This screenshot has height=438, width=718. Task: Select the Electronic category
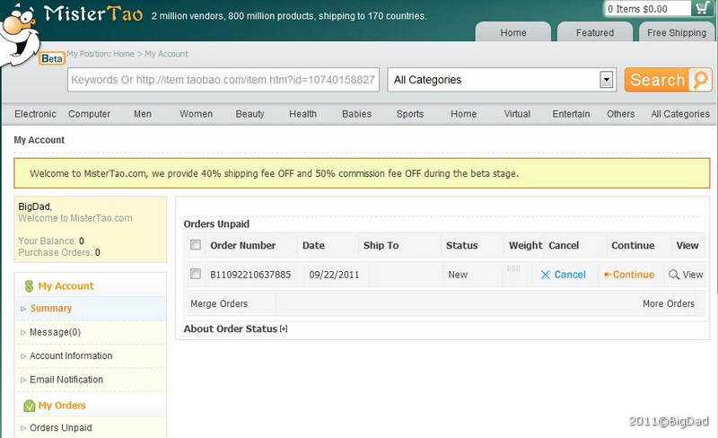click(35, 114)
